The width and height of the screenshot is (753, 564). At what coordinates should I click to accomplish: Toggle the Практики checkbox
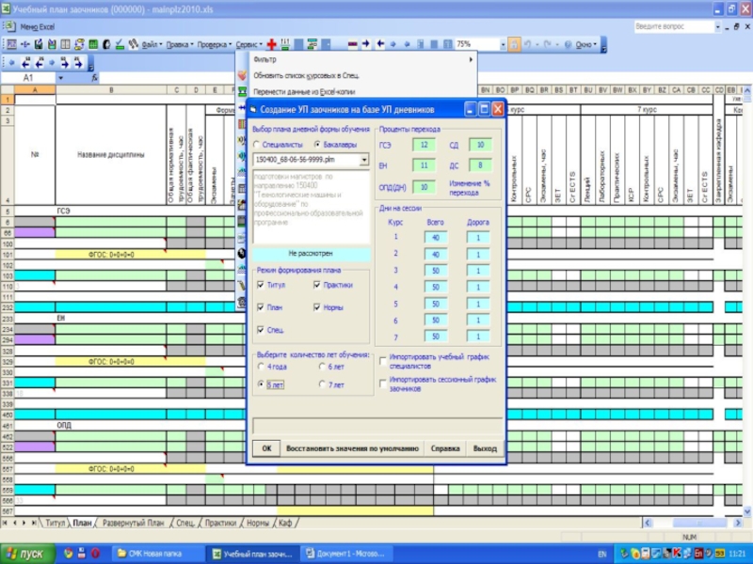pyautogui.click(x=317, y=283)
